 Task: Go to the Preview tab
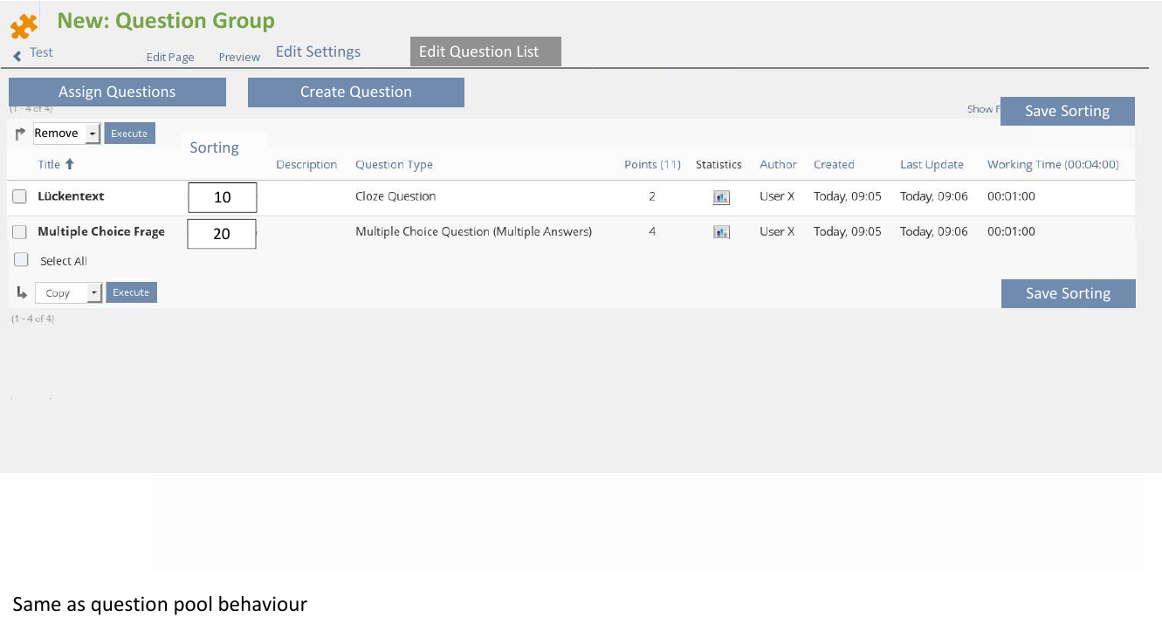pos(239,57)
